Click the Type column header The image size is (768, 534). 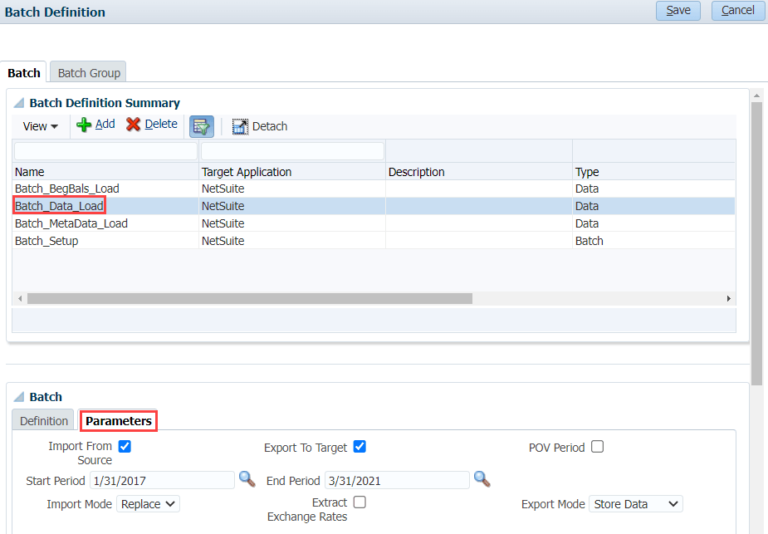(x=654, y=172)
